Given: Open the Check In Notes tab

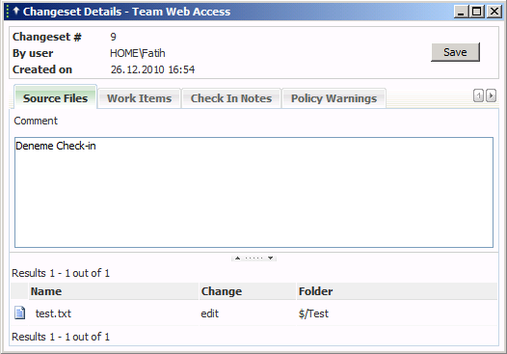Looking at the screenshot, I should 231,98.
